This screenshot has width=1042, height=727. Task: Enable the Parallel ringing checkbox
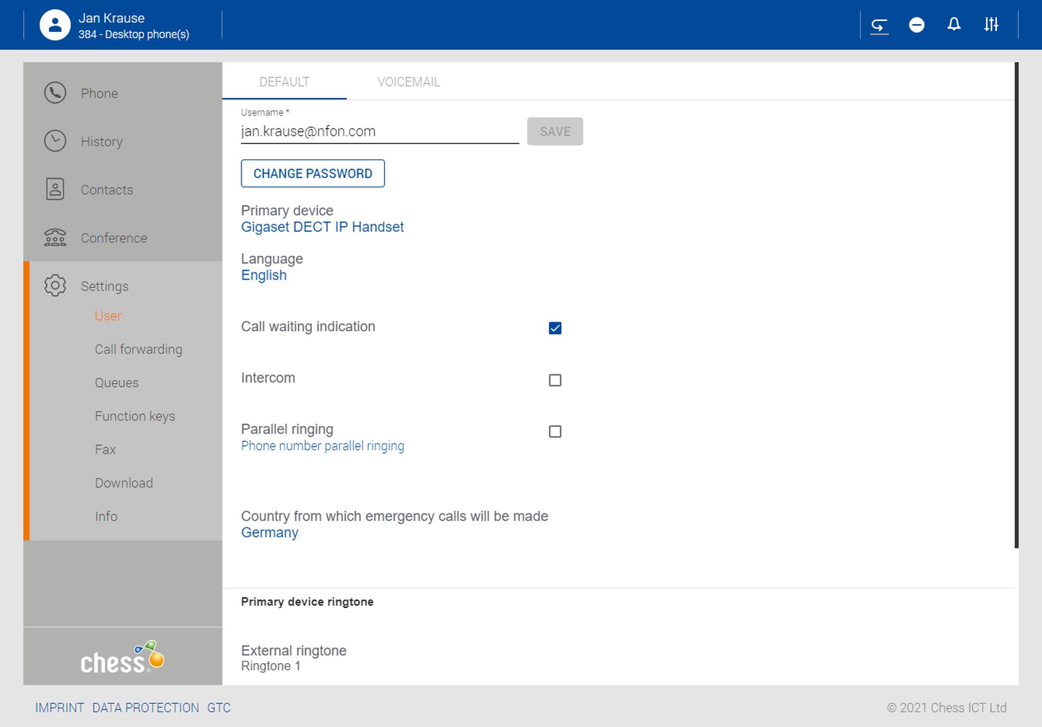click(555, 432)
